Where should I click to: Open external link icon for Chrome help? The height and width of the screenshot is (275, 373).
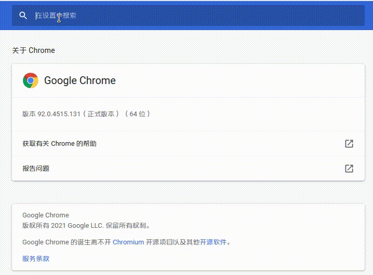pos(349,144)
